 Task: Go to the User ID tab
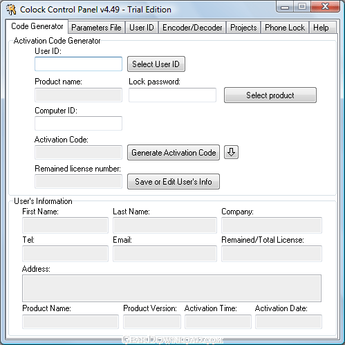pyautogui.click(x=142, y=28)
